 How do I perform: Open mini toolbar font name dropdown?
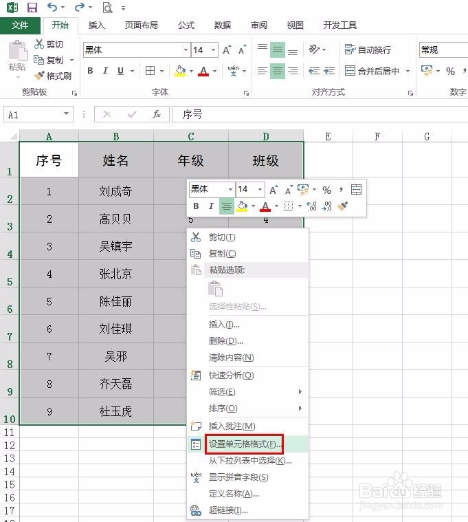point(230,189)
